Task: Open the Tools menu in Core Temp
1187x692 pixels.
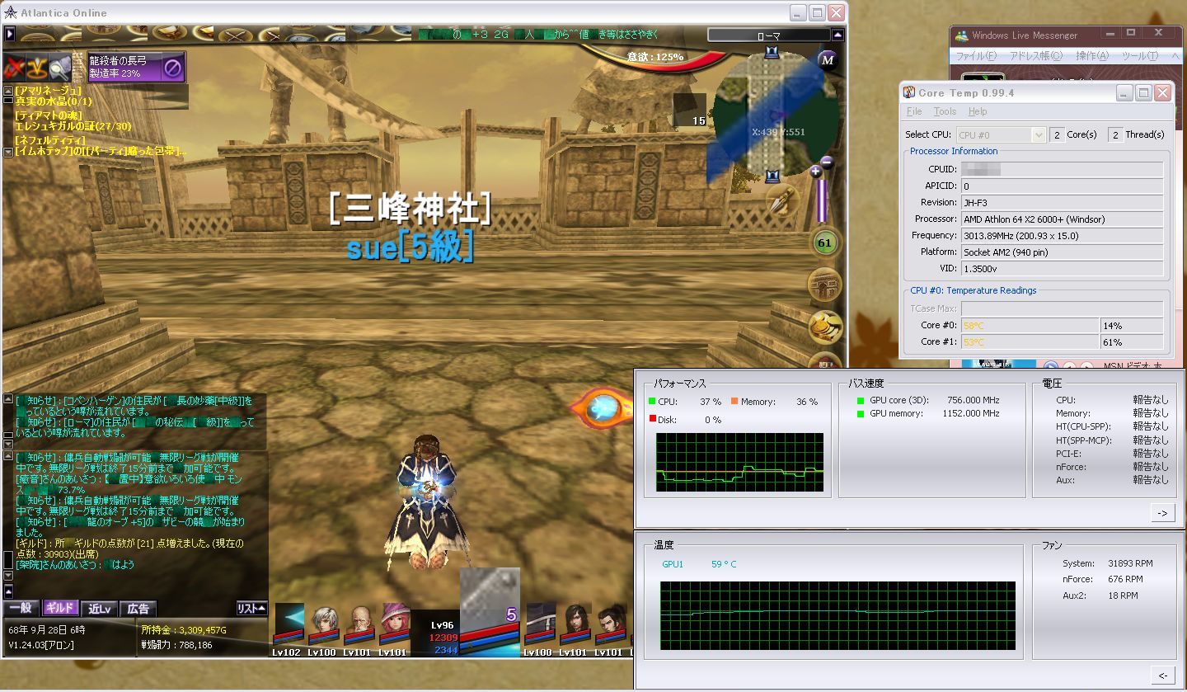Action: (945, 111)
